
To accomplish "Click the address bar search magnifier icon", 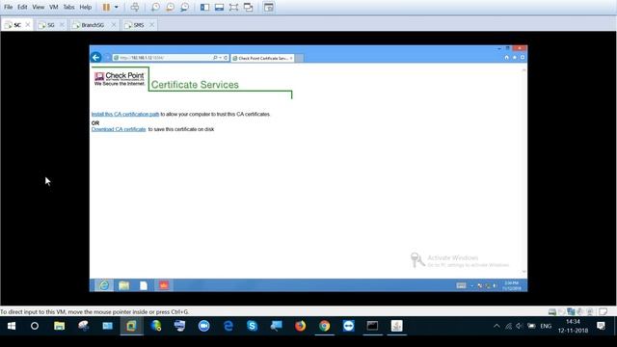I will tap(215, 58).
